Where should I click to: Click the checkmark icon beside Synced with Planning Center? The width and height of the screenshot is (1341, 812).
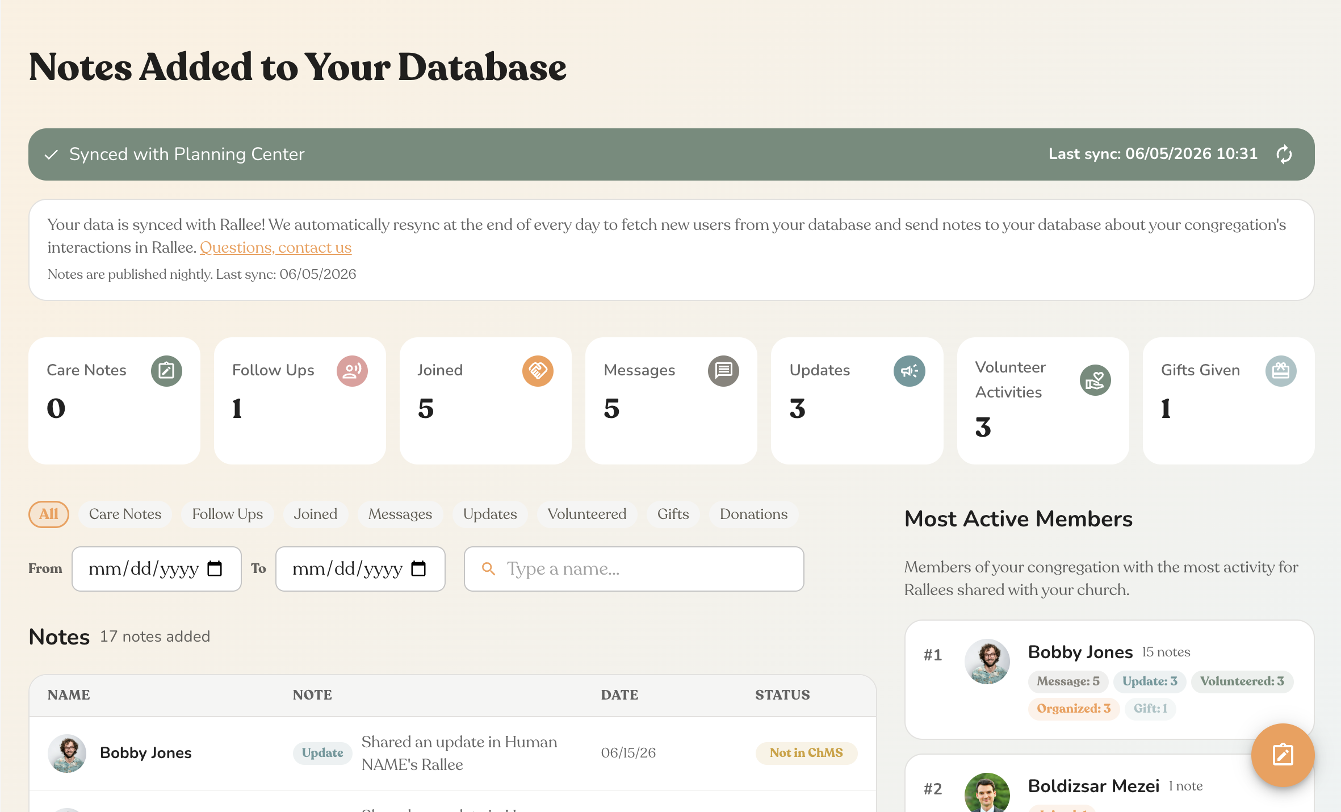(x=52, y=154)
